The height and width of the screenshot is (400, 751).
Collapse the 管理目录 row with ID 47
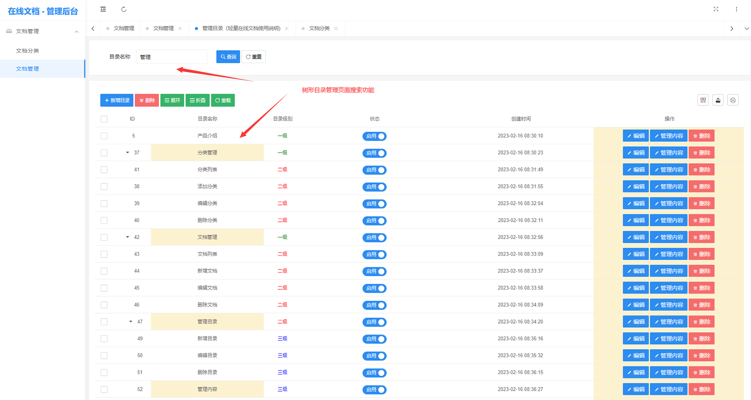(x=131, y=322)
